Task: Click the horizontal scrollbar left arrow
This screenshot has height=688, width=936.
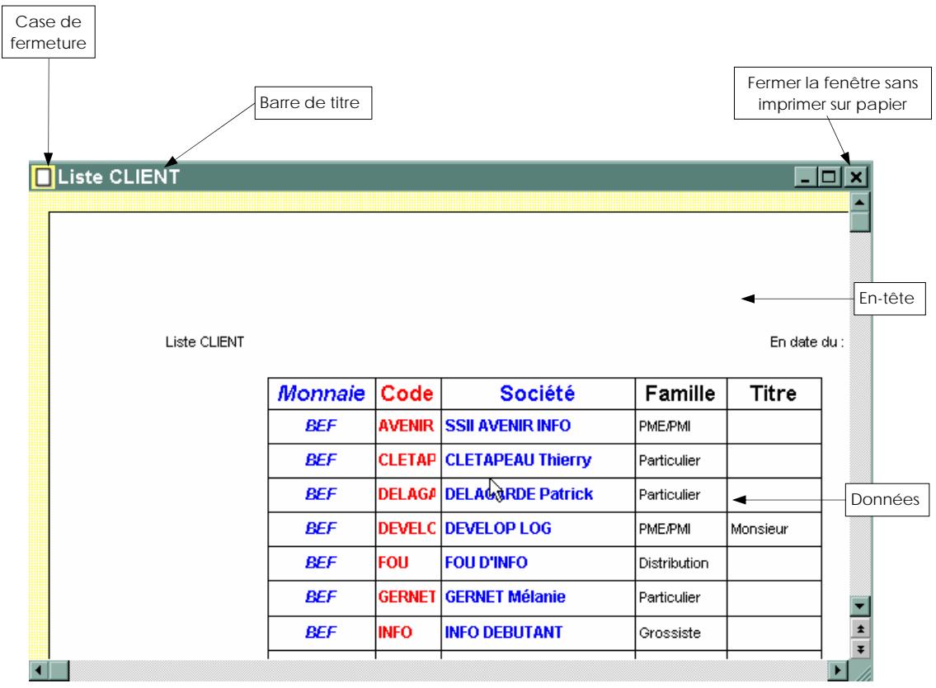Action: click(39, 670)
